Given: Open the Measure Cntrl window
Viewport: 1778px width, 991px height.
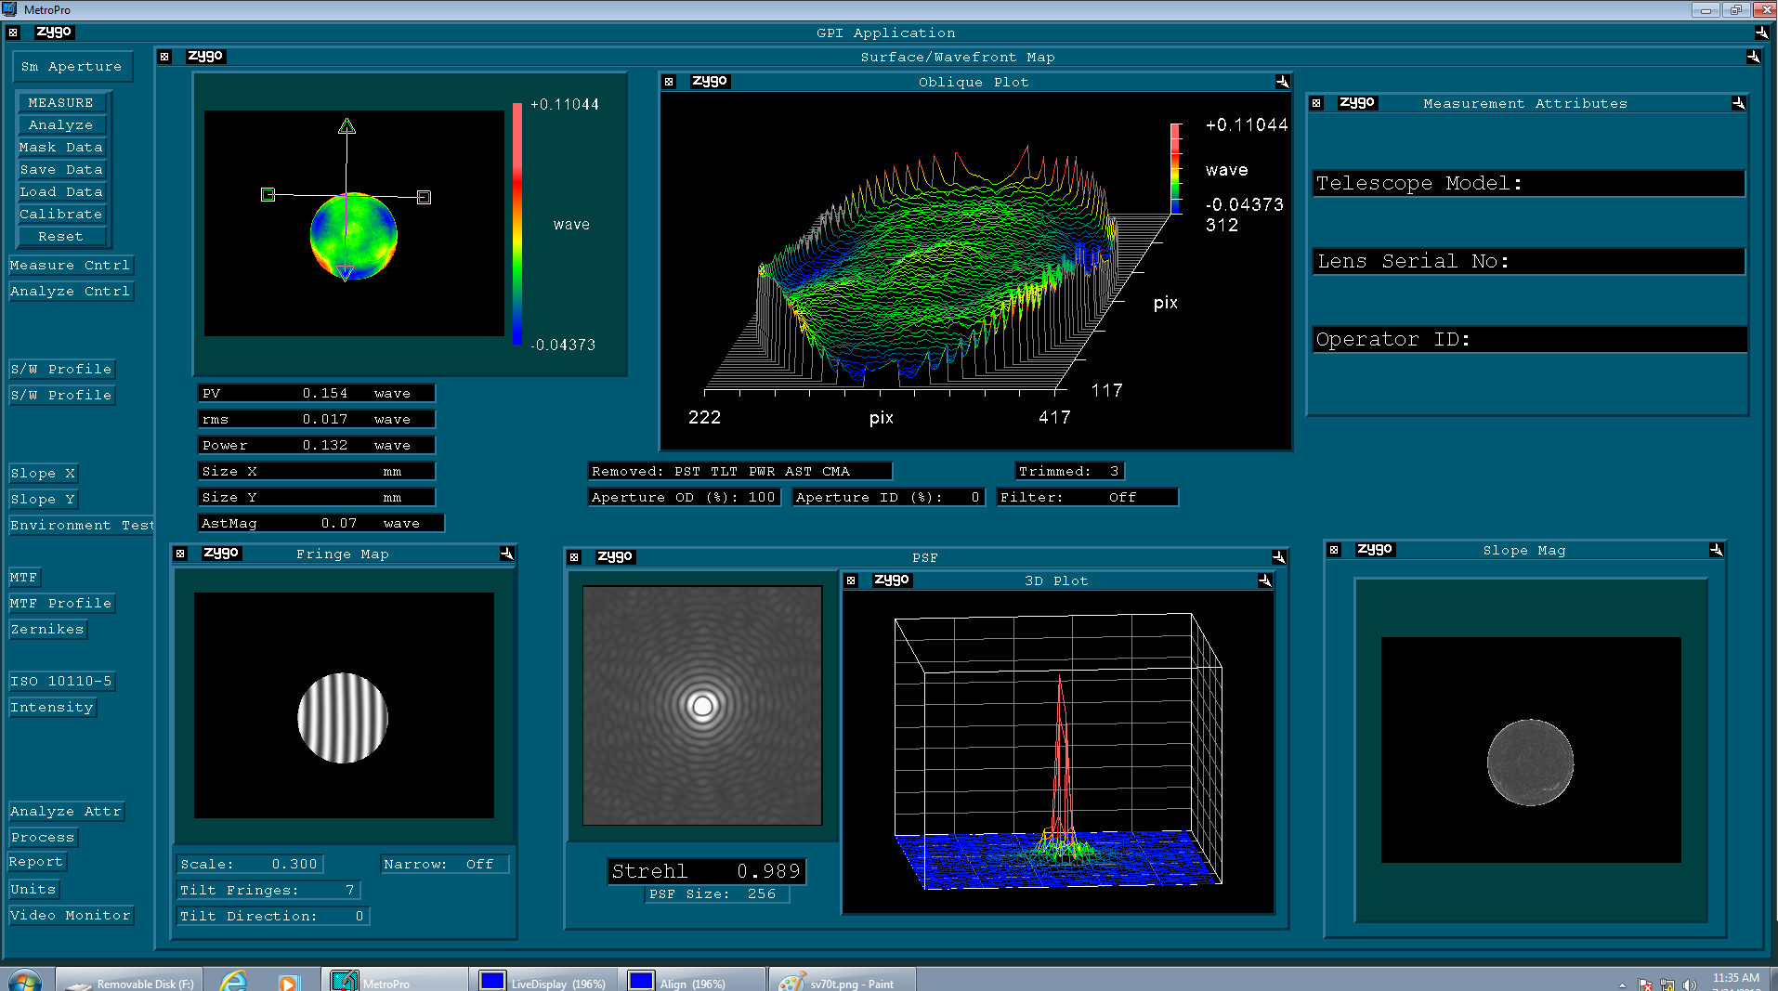Looking at the screenshot, I should tap(71, 265).
